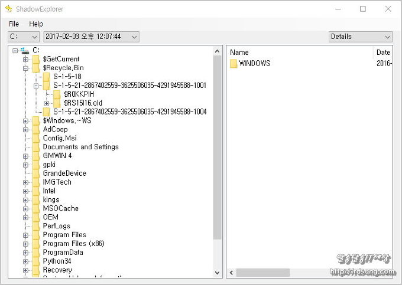Open the Details view mode dropdown

(360, 37)
